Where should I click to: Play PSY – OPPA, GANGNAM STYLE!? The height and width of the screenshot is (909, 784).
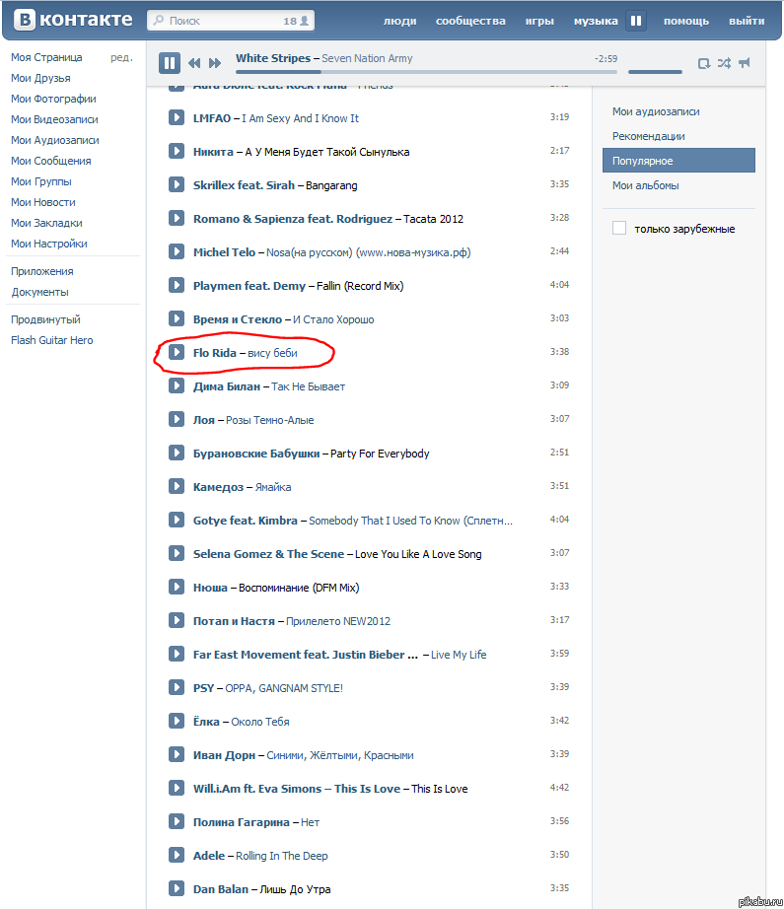[177, 687]
